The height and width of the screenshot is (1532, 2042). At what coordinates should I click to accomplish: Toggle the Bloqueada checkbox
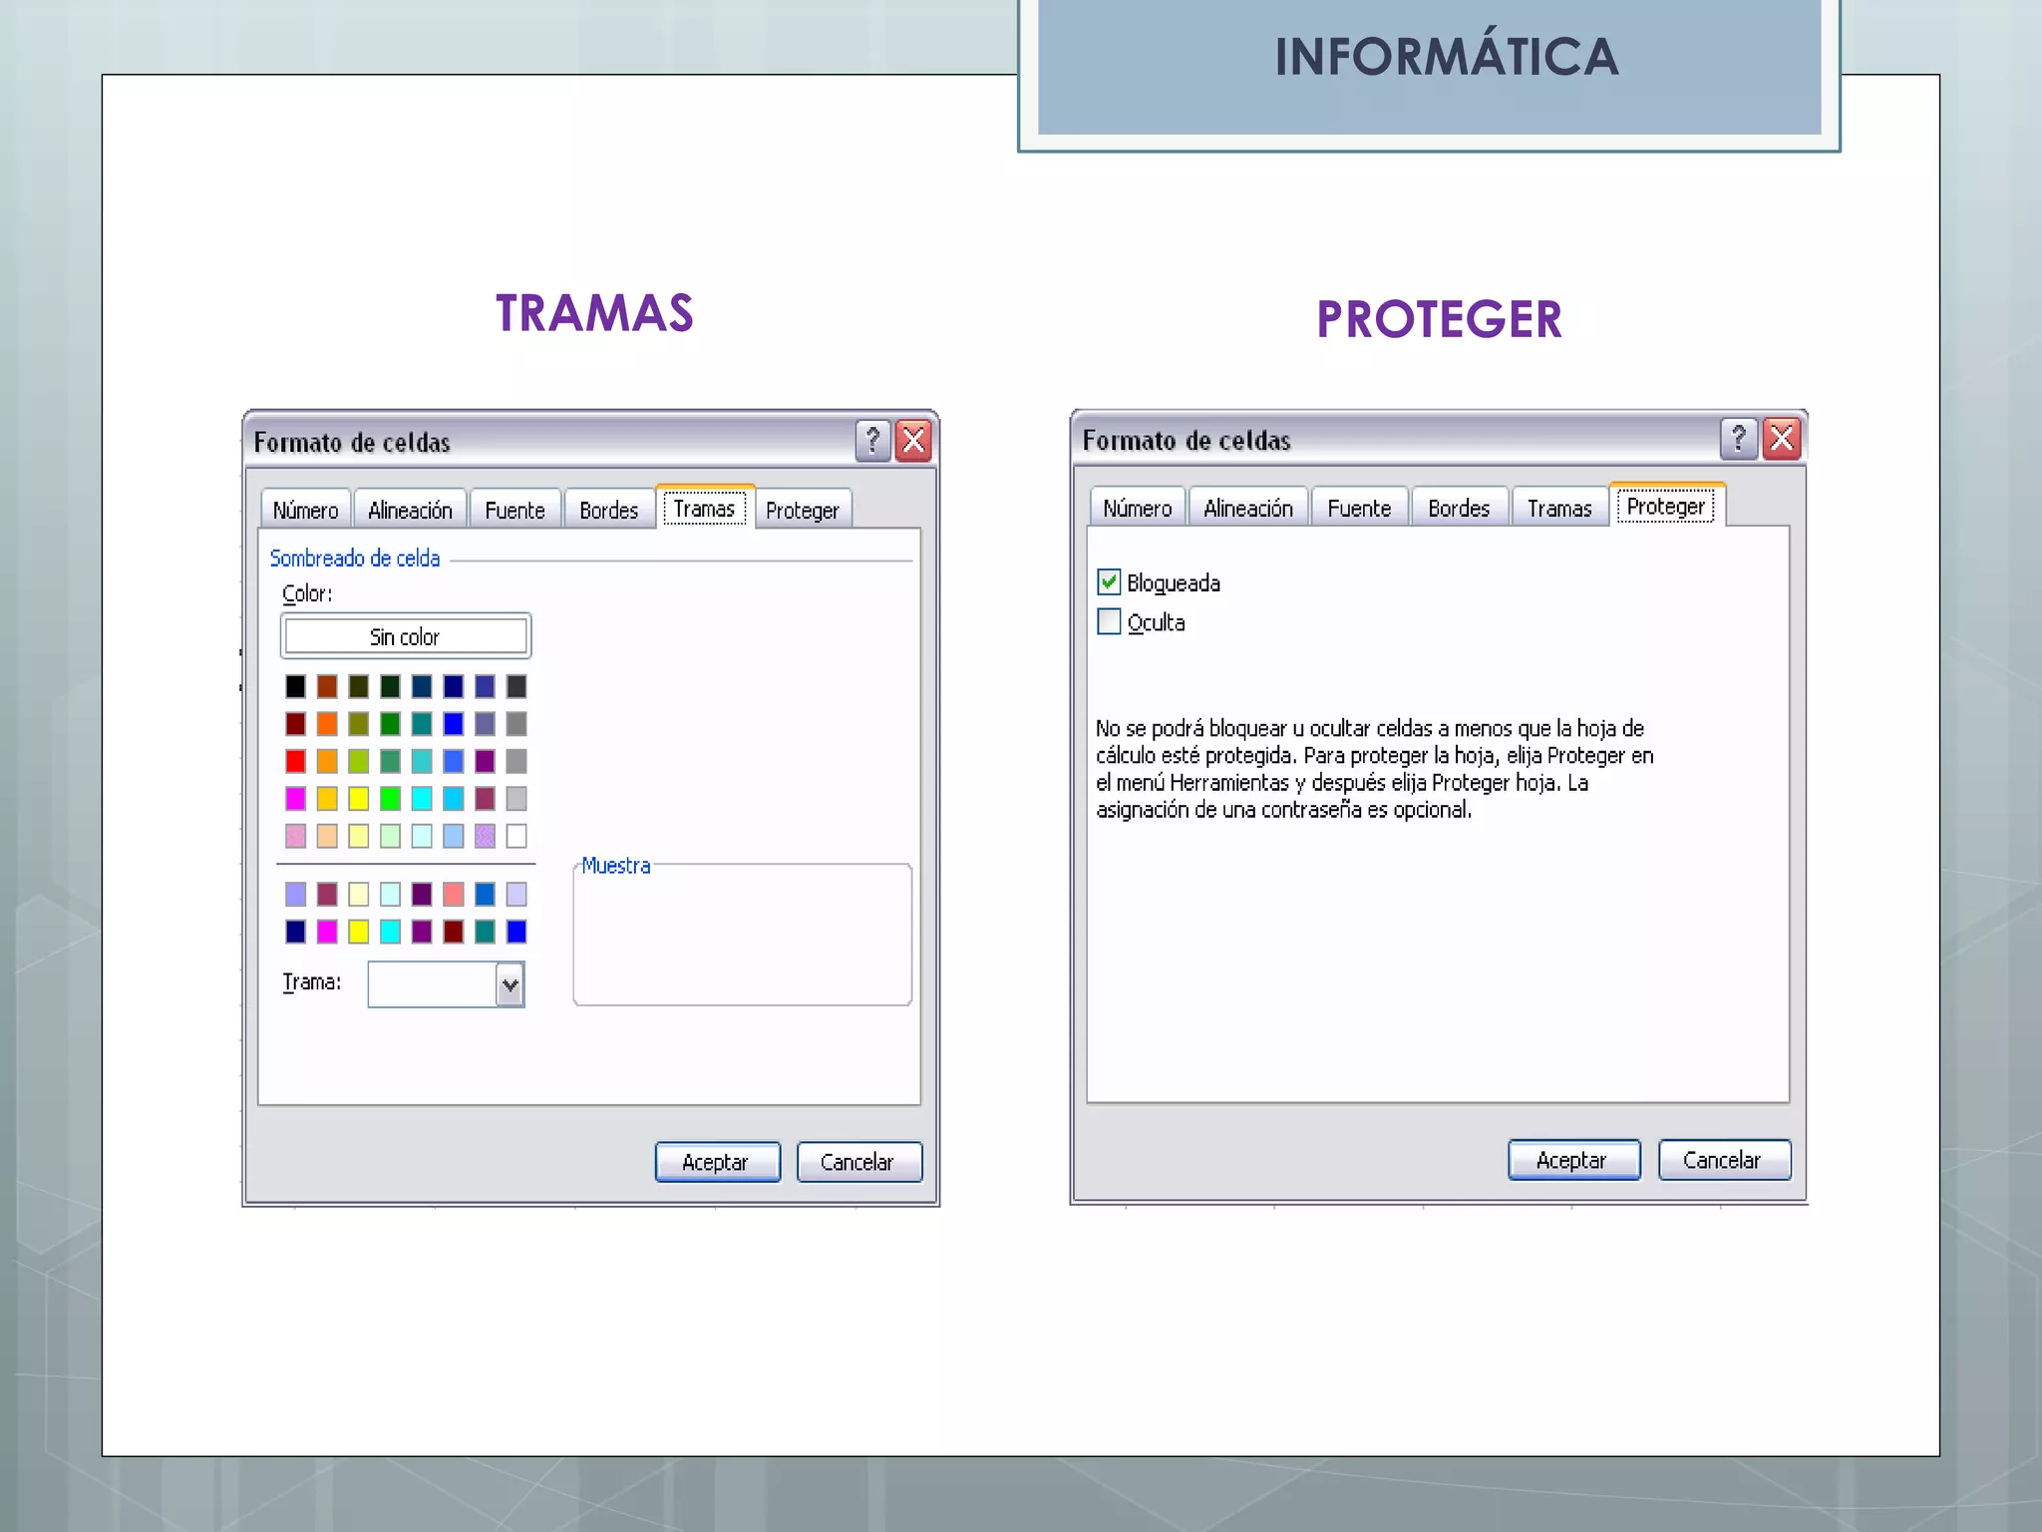(1109, 581)
